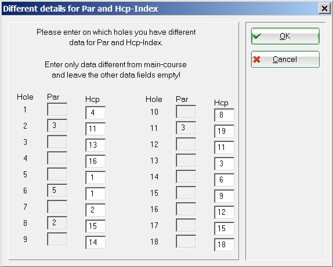This screenshot has height=267, width=333.
Task: Focus the Hcp field for hole 13
Action: 225,164
